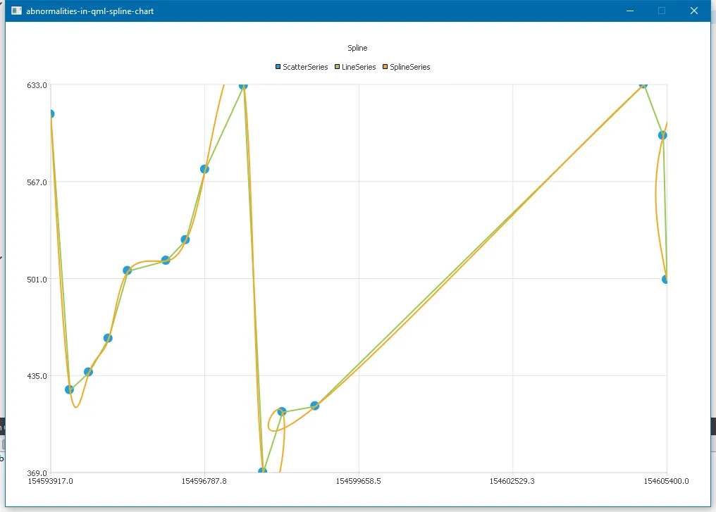Click y-axis label 567.0

click(x=37, y=182)
